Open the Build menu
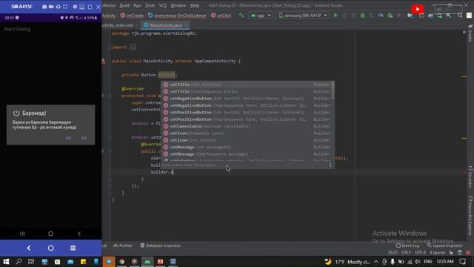Viewport: 474px width, 267px height. coord(124,5)
